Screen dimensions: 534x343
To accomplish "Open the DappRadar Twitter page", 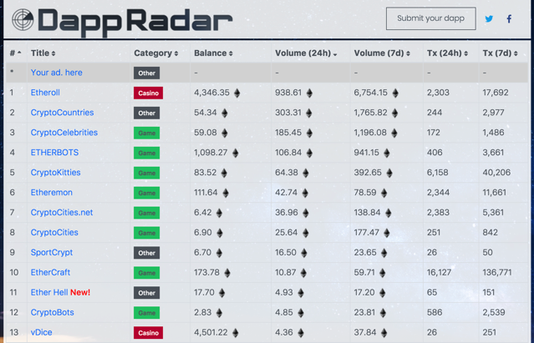I will (489, 18).
